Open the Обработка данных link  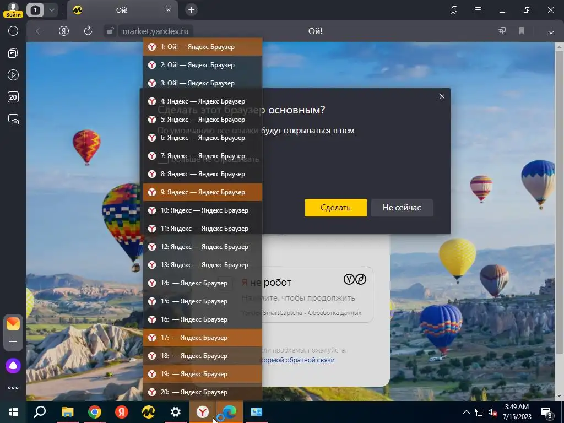coord(334,313)
